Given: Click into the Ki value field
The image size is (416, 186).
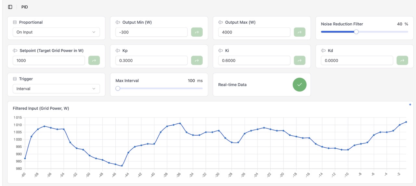Looking at the screenshot, I should pos(254,60).
